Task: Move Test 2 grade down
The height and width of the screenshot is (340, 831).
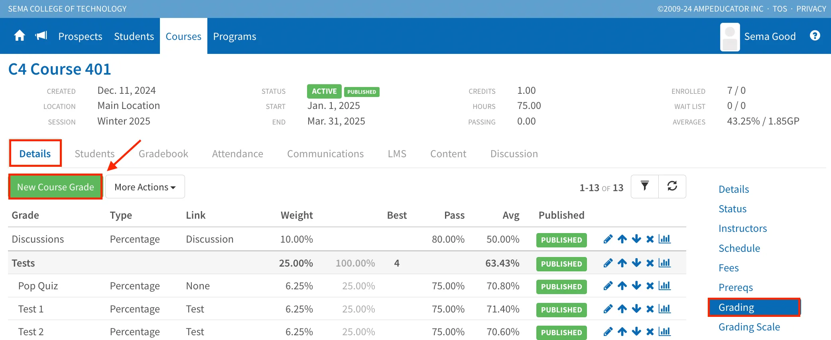Action: tap(636, 332)
